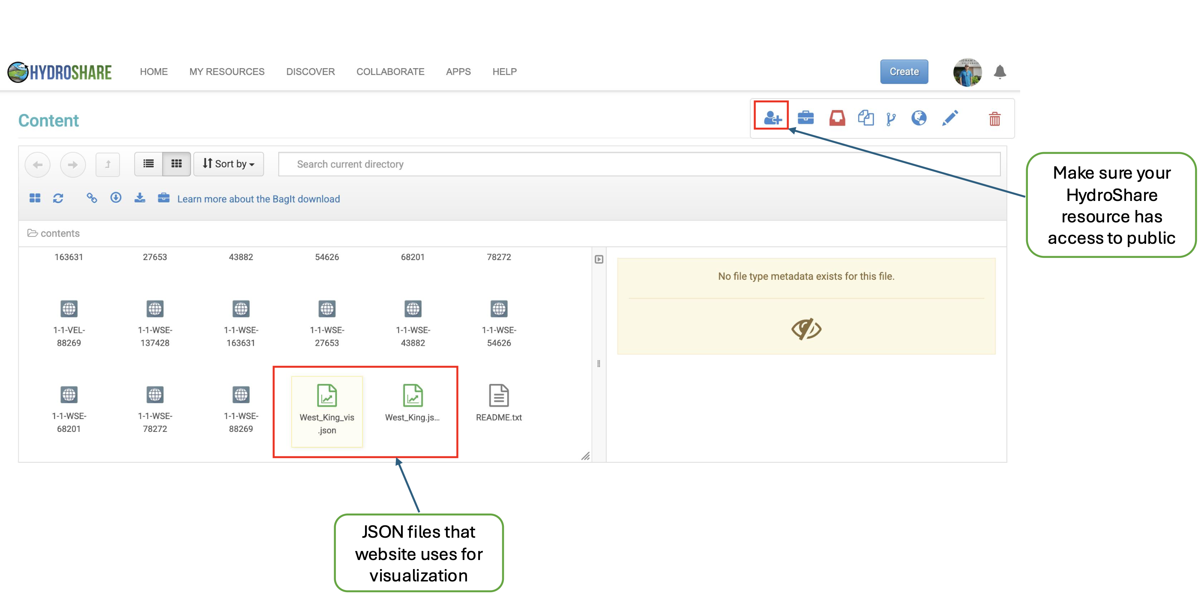The width and height of the screenshot is (1204, 605).
Task: Click the pencil edit resource icon
Action: tap(949, 118)
